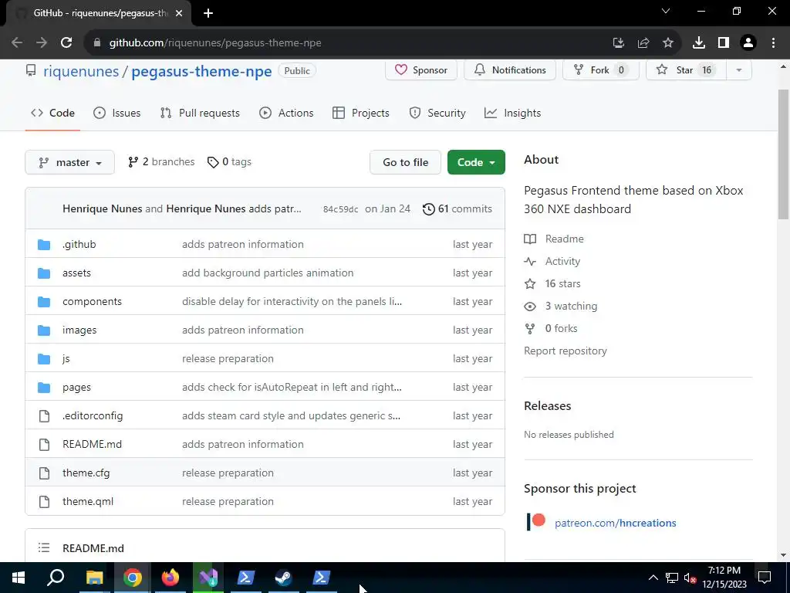Open the js folder
The image size is (790, 593).
[x=66, y=358]
